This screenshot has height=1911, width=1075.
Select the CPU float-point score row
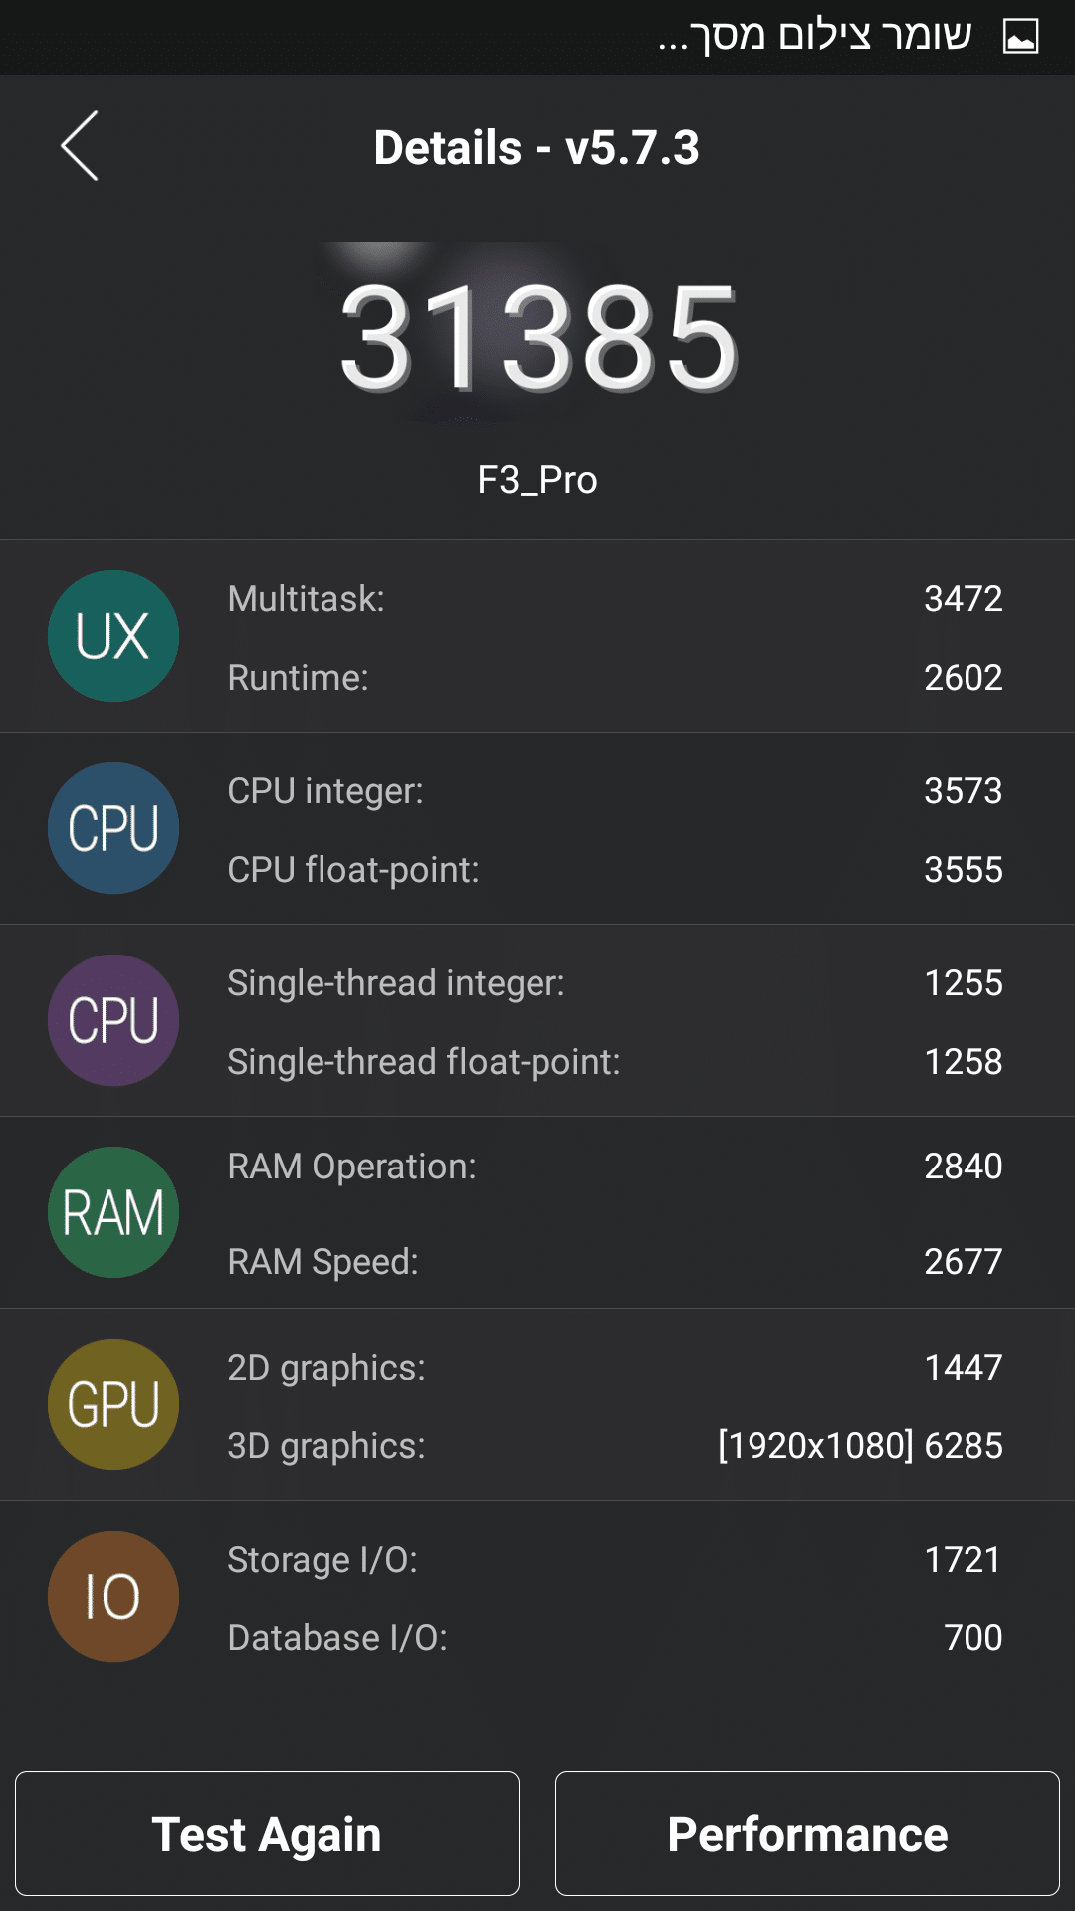(x=614, y=869)
